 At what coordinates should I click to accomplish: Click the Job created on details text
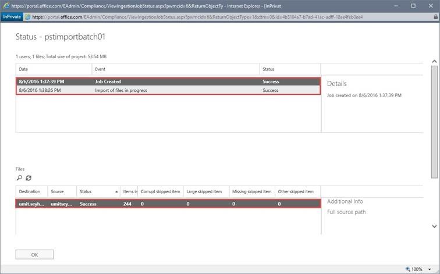click(364, 95)
